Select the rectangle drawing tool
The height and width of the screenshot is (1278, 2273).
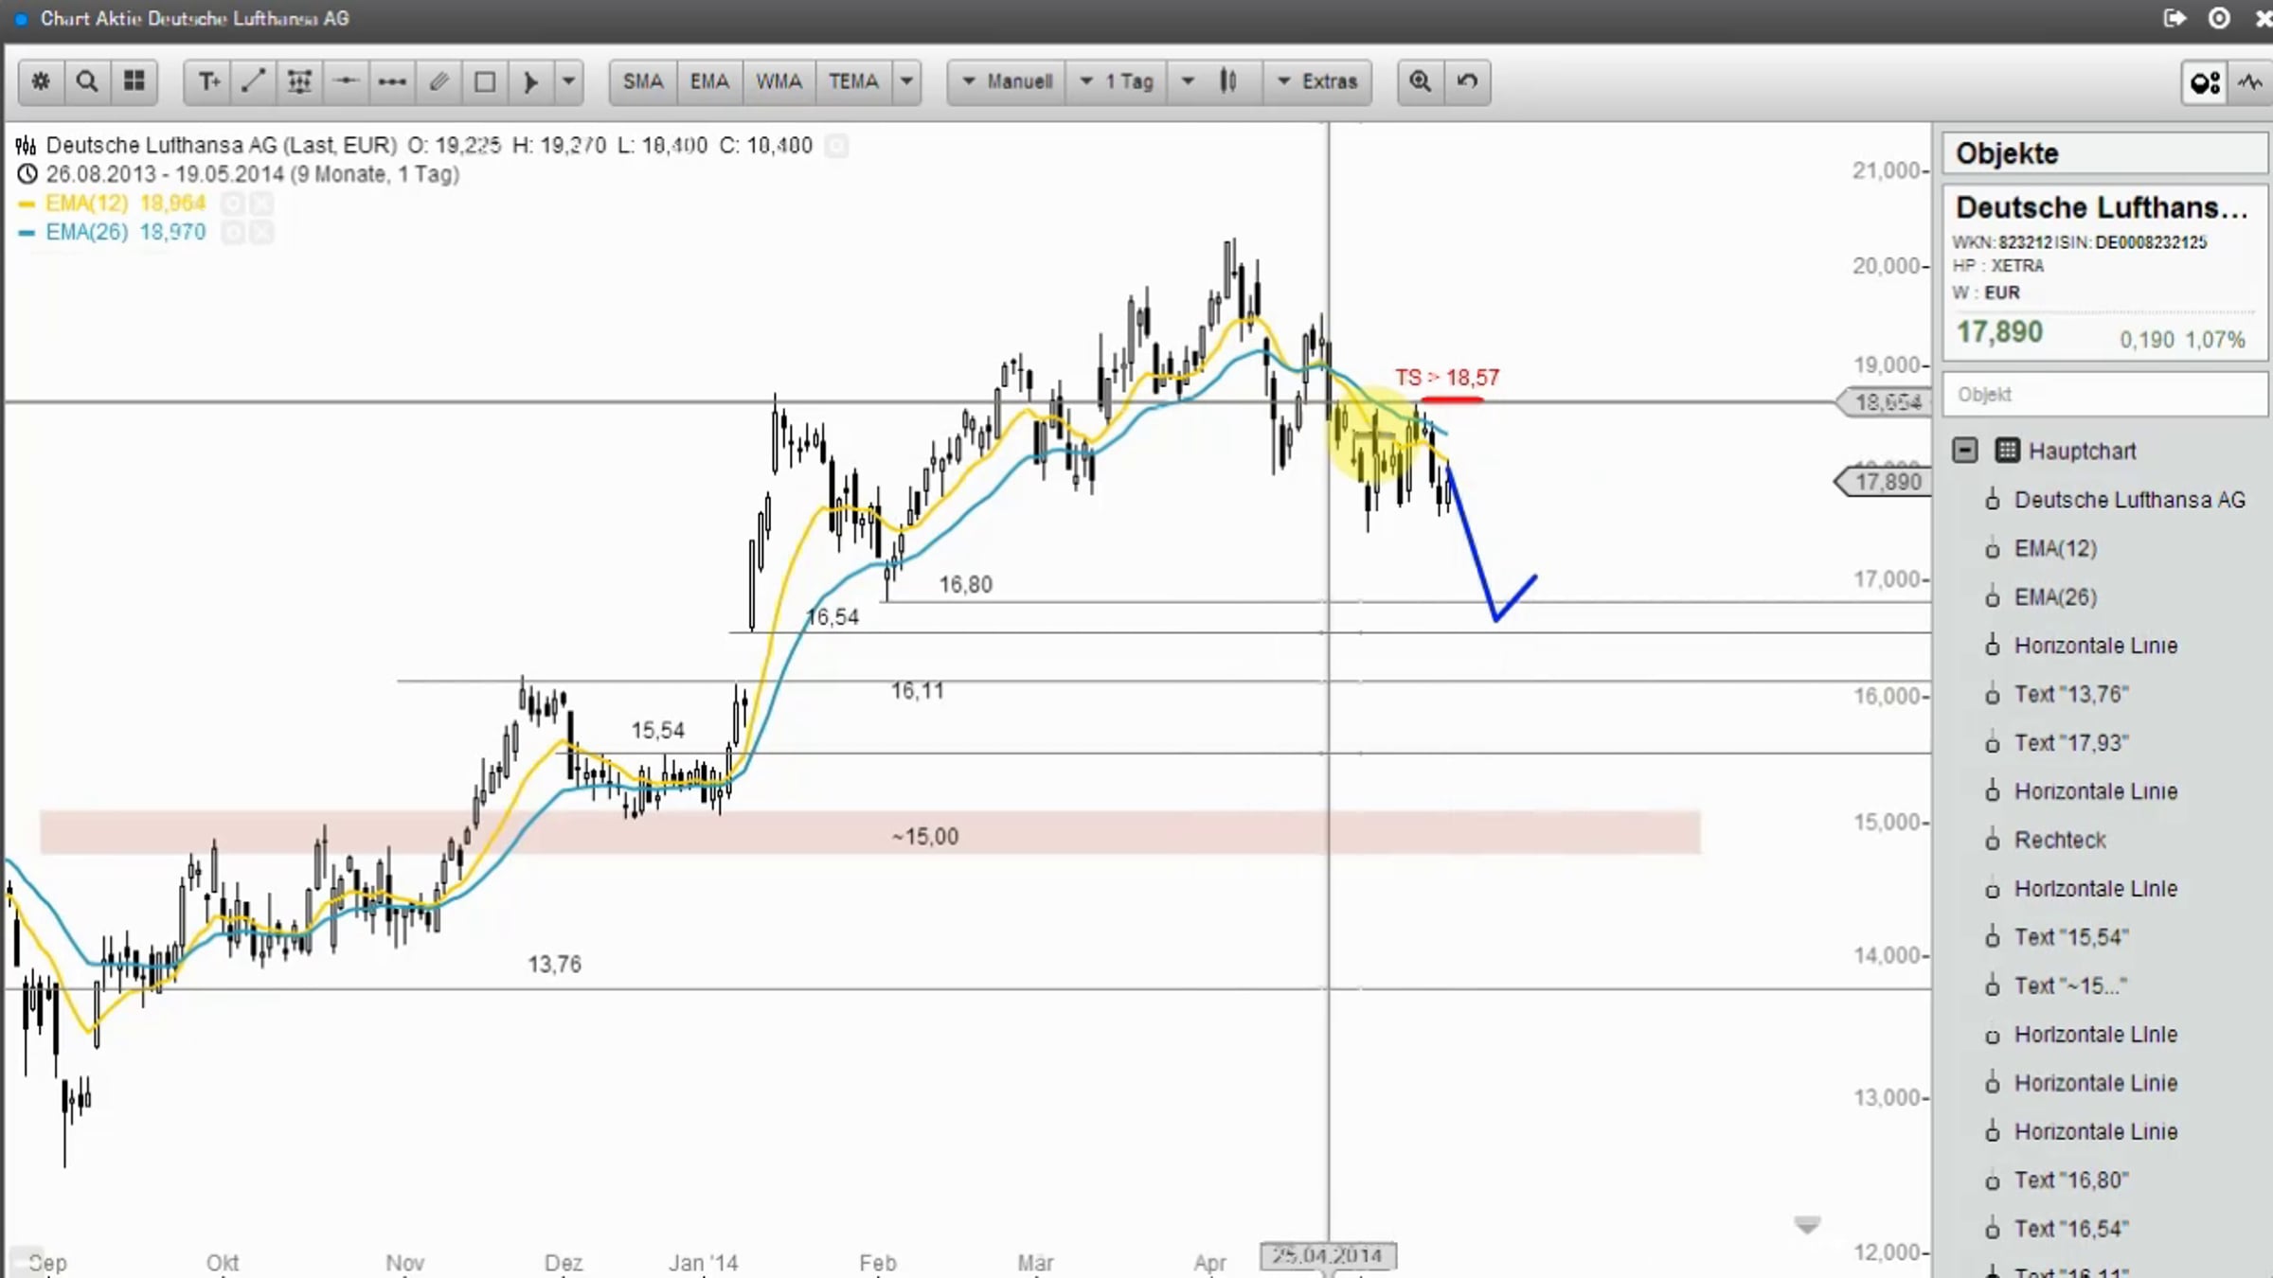[485, 81]
